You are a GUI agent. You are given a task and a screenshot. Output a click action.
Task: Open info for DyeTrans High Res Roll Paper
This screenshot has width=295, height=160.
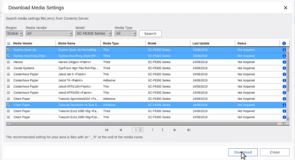point(284,68)
